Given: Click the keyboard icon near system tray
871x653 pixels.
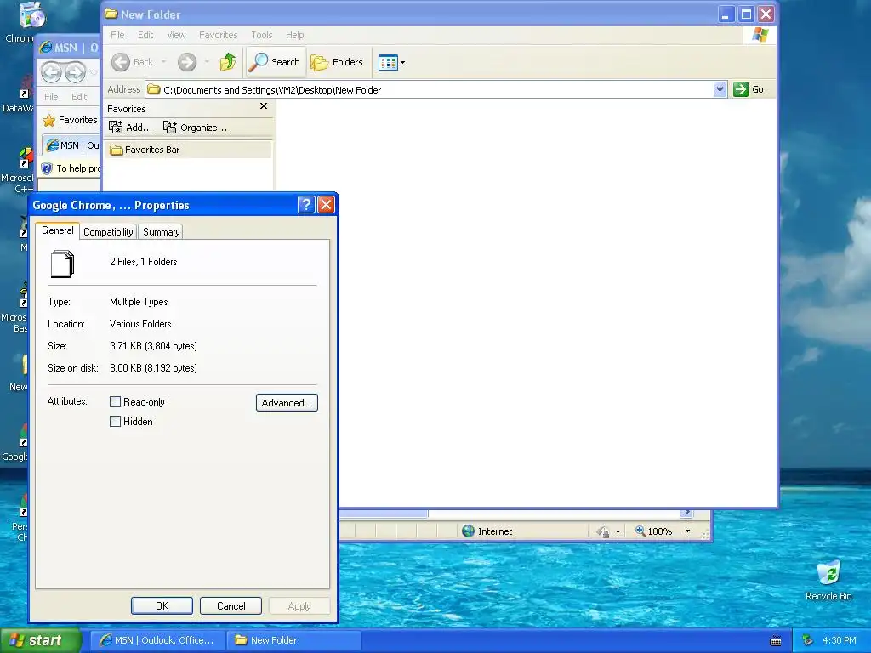Looking at the screenshot, I should (x=776, y=641).
